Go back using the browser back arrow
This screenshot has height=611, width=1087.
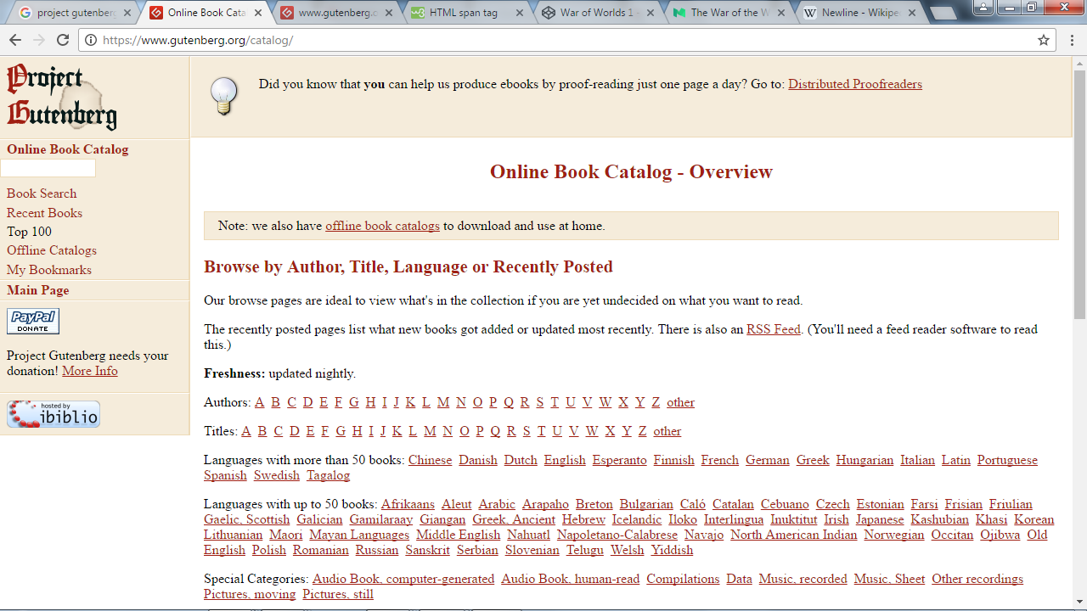pyautogui.click(x=15, y=40)
